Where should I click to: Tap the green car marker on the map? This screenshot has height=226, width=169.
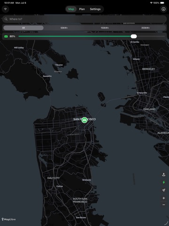click(x=84, y=120)
